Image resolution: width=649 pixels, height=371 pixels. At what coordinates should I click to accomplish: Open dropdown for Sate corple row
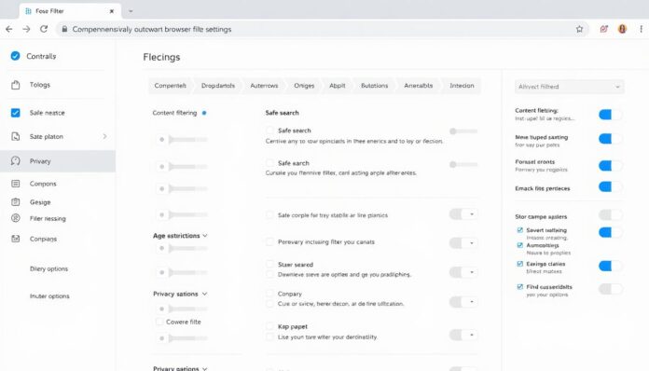point(472,214)
